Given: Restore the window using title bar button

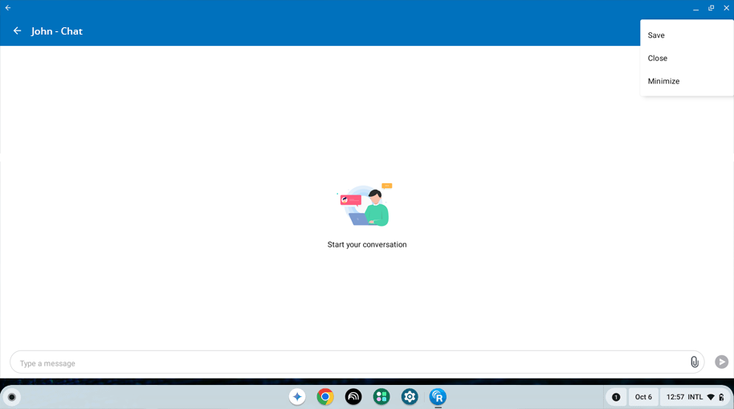Looking at the screenshot, I should click(711, 8).
